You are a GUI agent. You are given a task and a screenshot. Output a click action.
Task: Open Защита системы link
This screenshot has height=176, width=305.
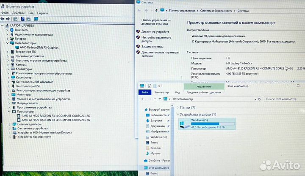point(152,47)
